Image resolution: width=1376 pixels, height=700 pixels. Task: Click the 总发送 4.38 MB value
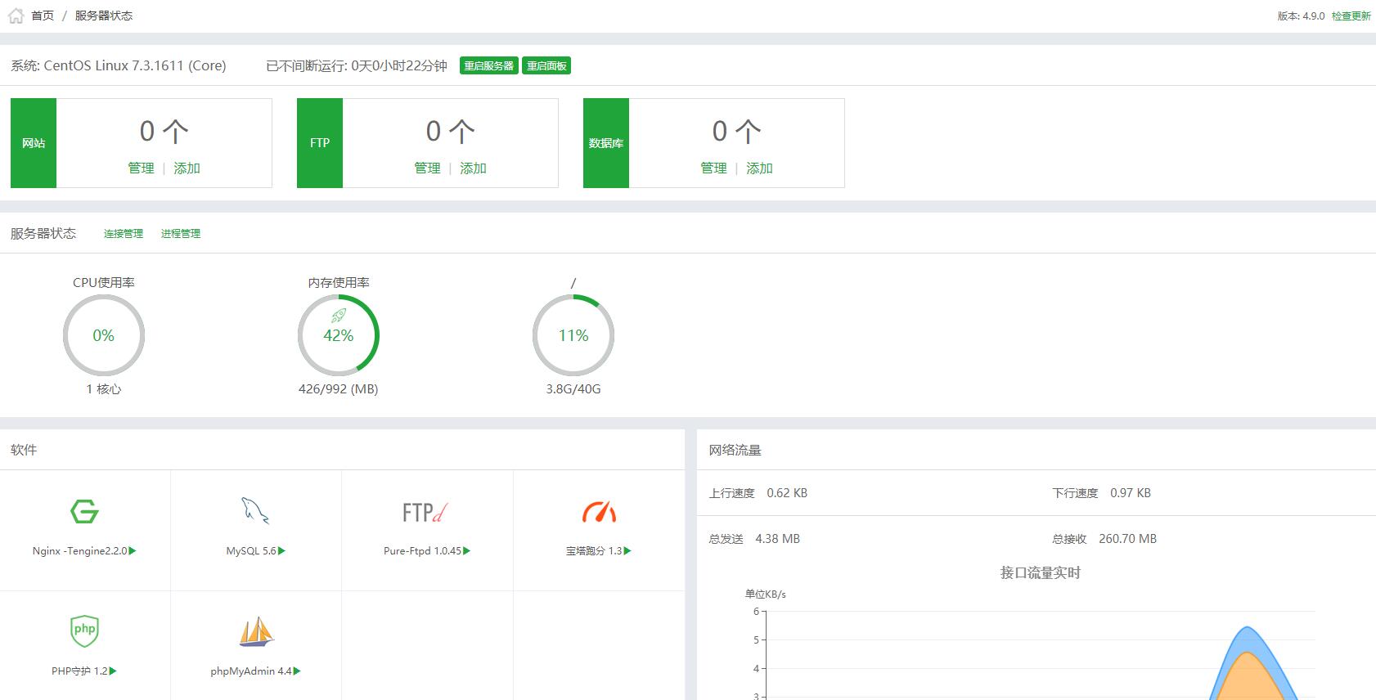(777, 539)
